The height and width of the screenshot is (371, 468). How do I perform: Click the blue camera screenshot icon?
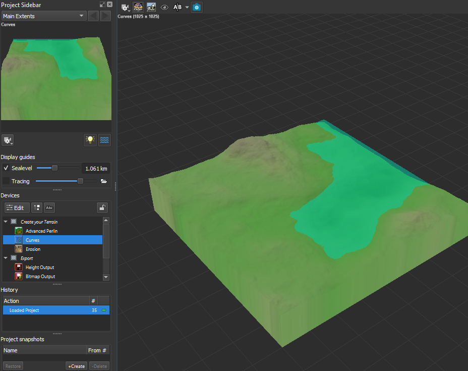197,8
